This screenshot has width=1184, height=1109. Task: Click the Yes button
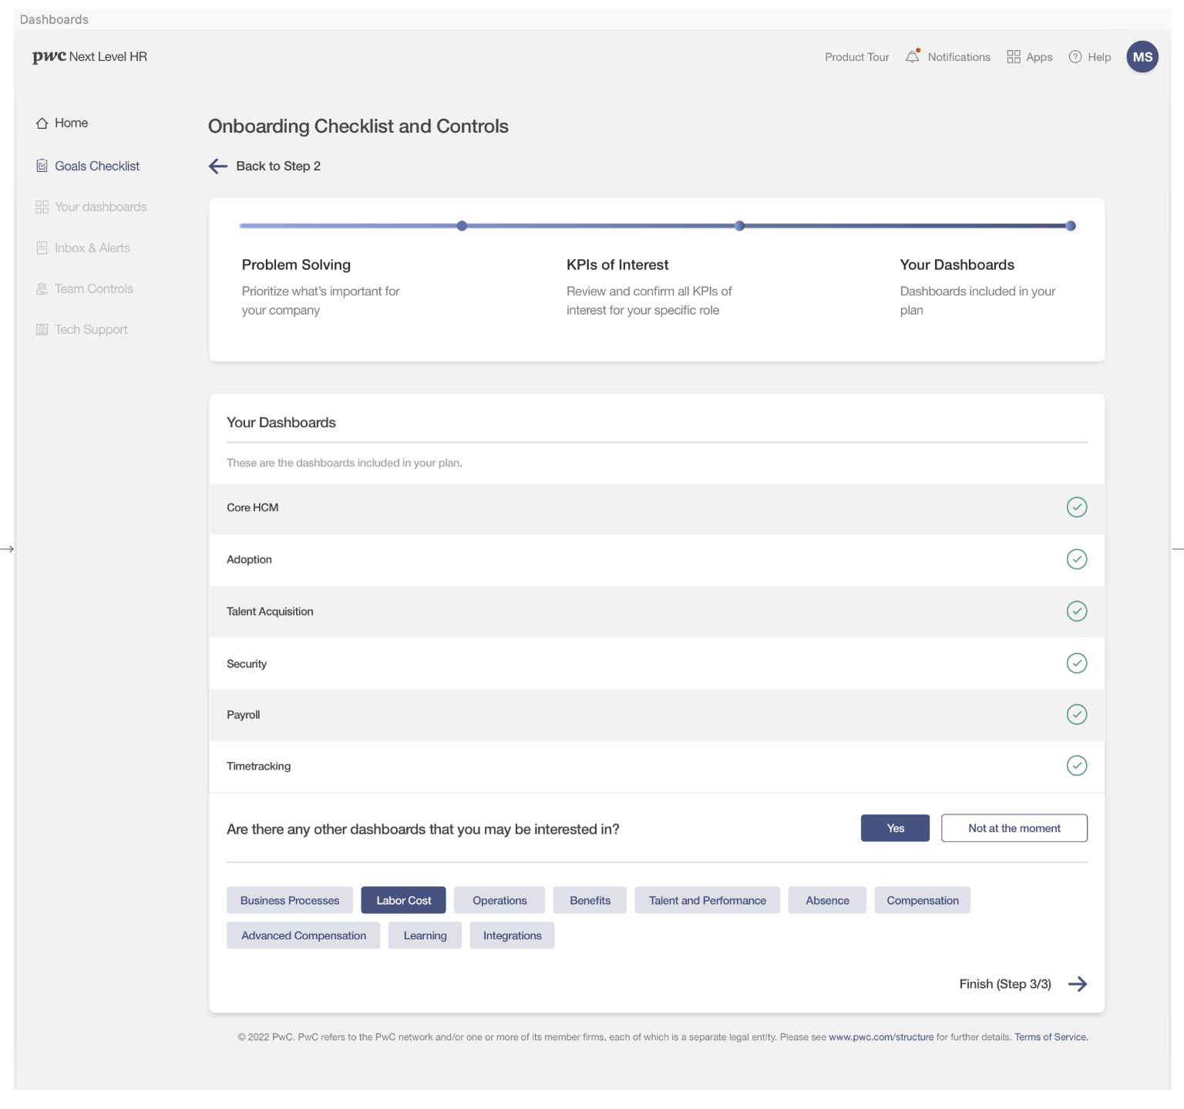pyautogui.click(x=895, y=828)
